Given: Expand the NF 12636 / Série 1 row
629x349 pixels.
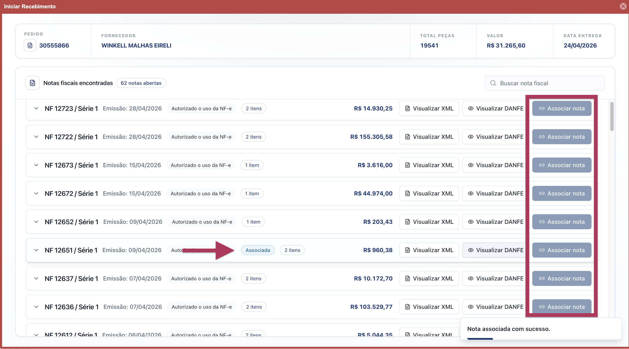Looking at the screenshot, I should [x=36, y=307].
